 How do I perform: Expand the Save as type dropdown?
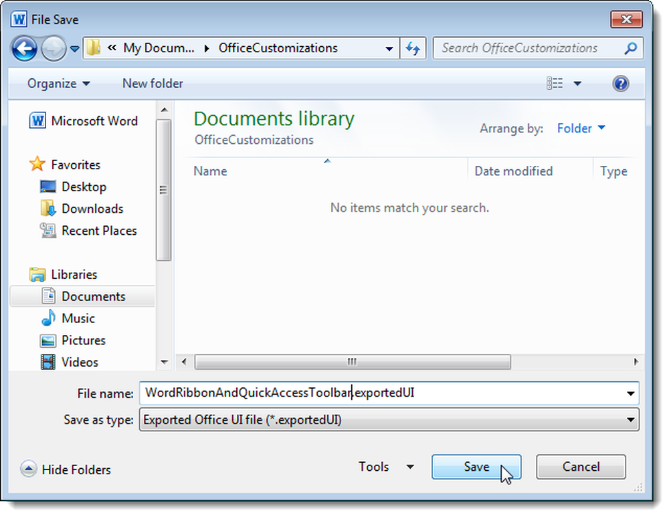[x=630, y=420]
